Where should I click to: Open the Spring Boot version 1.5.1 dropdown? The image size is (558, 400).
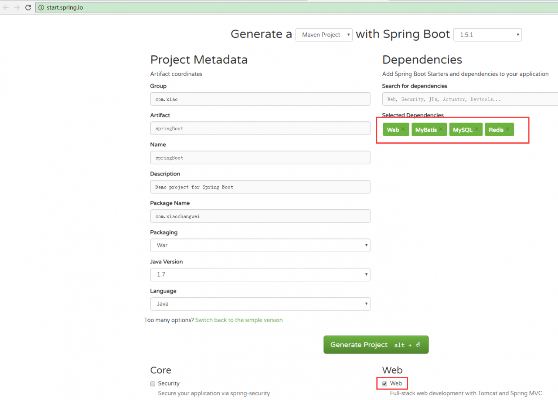click(487, 35)
